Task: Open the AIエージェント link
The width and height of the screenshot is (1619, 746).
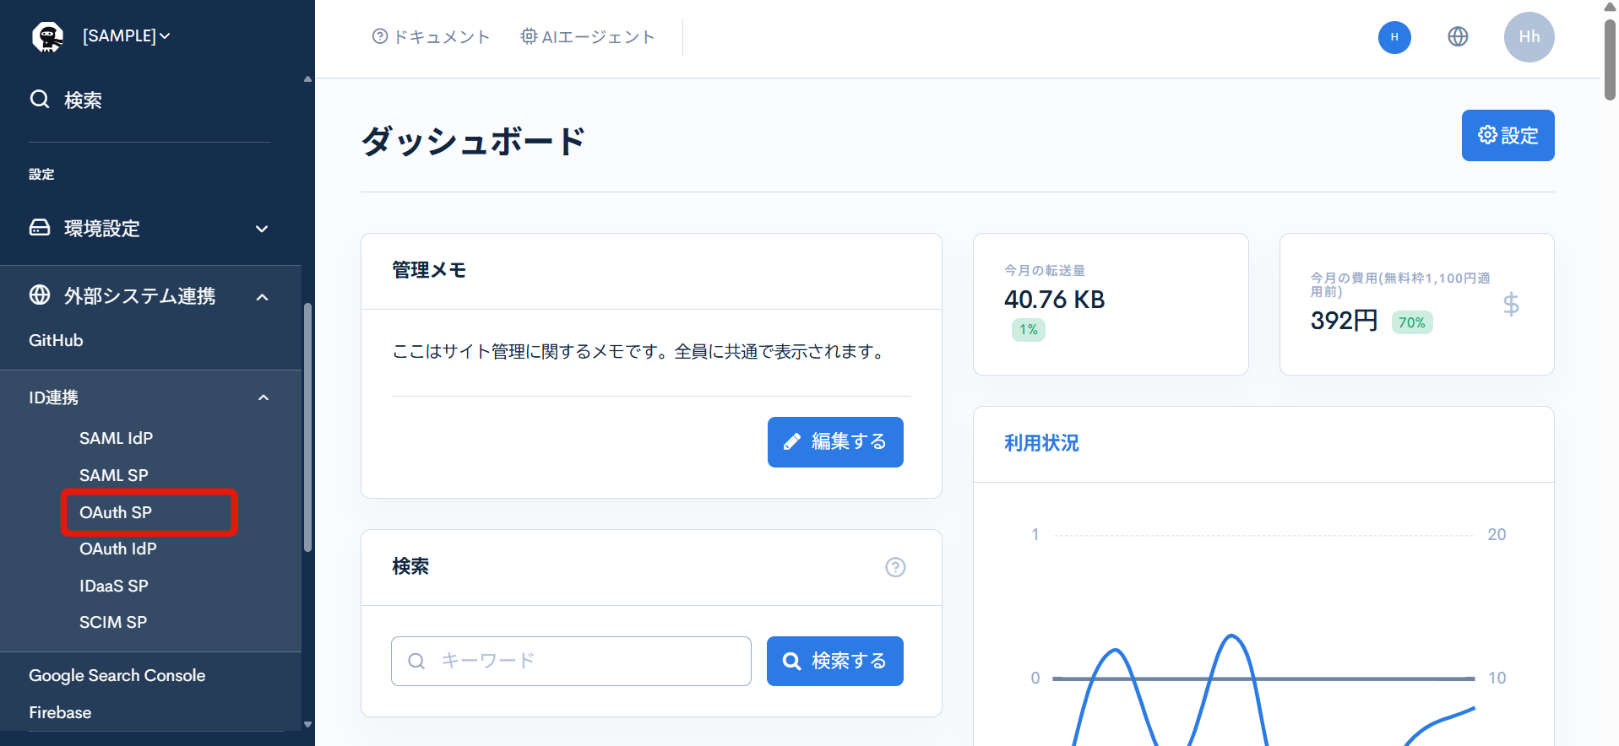Action: pyautogui.click(x=588, y=36)
